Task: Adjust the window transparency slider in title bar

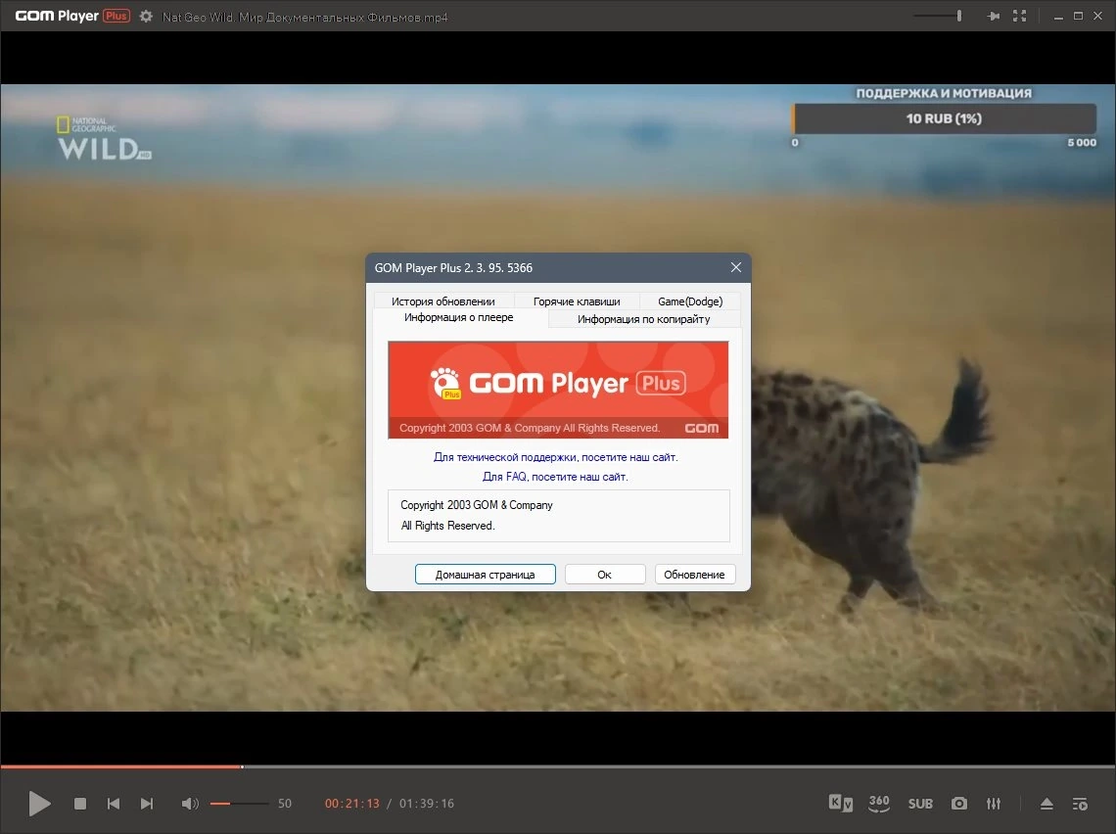Action: 938,16
